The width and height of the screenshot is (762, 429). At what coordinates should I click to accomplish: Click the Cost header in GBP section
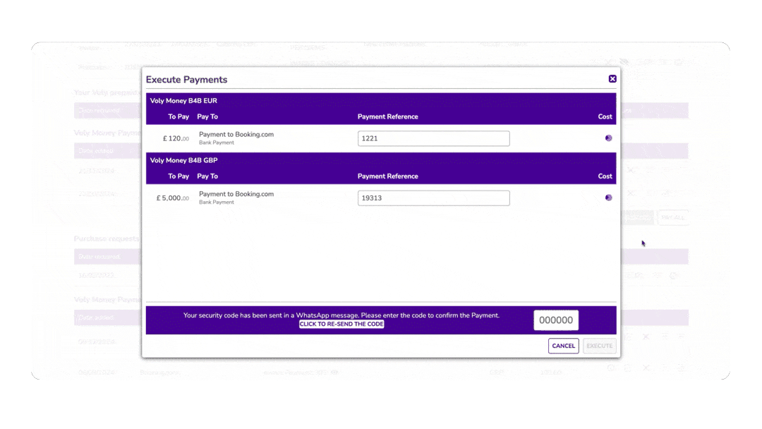tap(605, 176)
